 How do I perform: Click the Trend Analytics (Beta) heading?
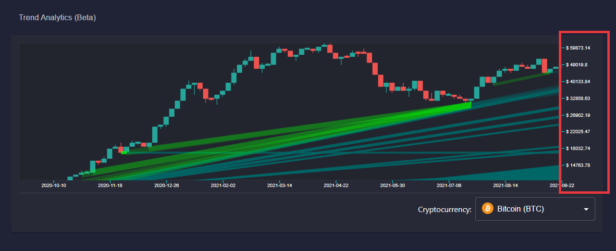click(57, 18)
